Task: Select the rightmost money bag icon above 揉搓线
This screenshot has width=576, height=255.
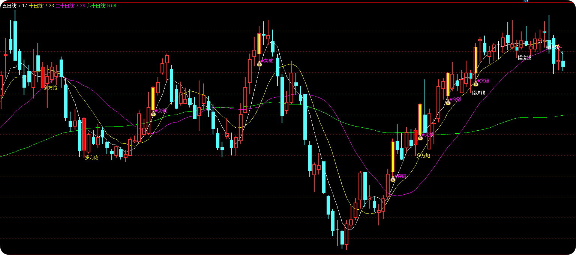Action: [476, 84]
